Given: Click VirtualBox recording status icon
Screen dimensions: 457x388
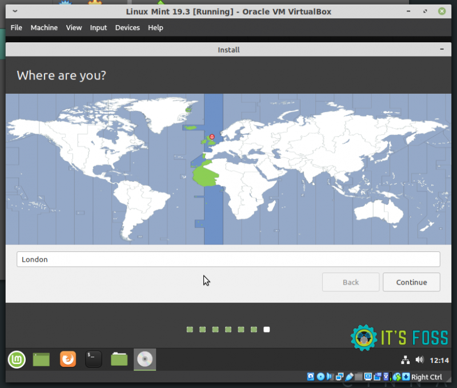Looking at the screenshot, I should click(x=378, y=377).
